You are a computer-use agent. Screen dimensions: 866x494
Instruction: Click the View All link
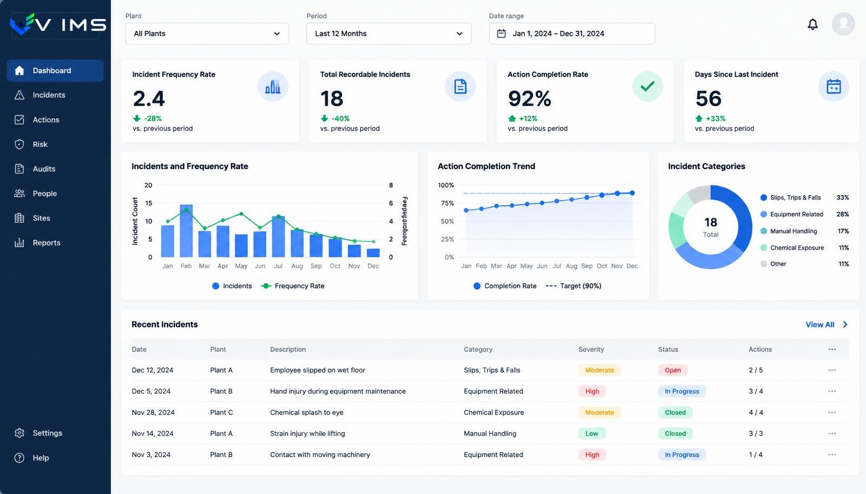[x=819, y=324]
